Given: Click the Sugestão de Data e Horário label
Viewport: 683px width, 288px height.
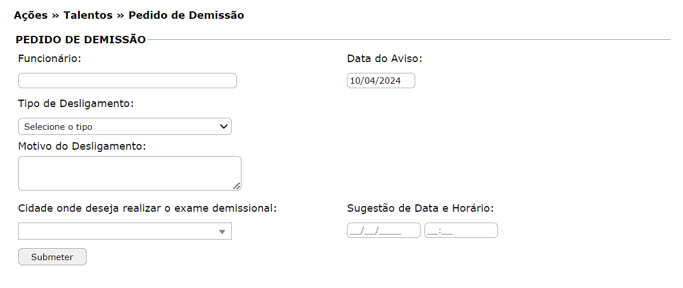Looking at the screenshot, I should coord(420,208).
